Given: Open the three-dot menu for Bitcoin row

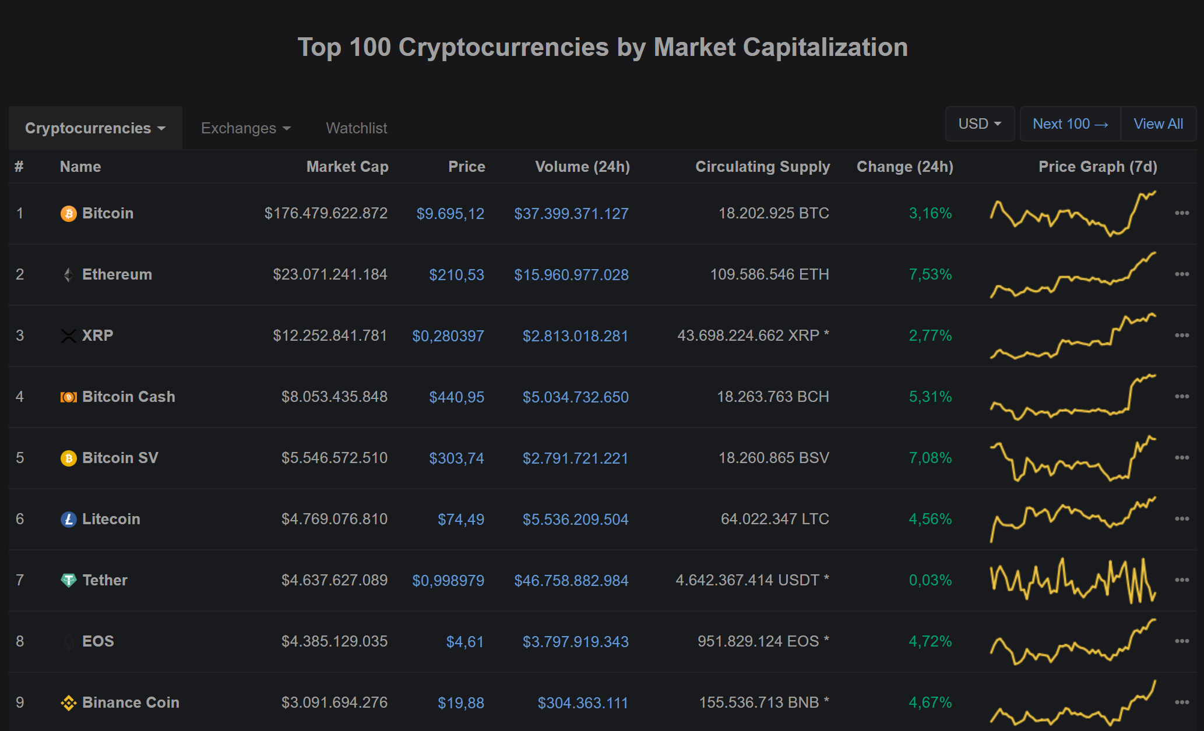Looking at the screenshot, I should [x=1181, y=213].
